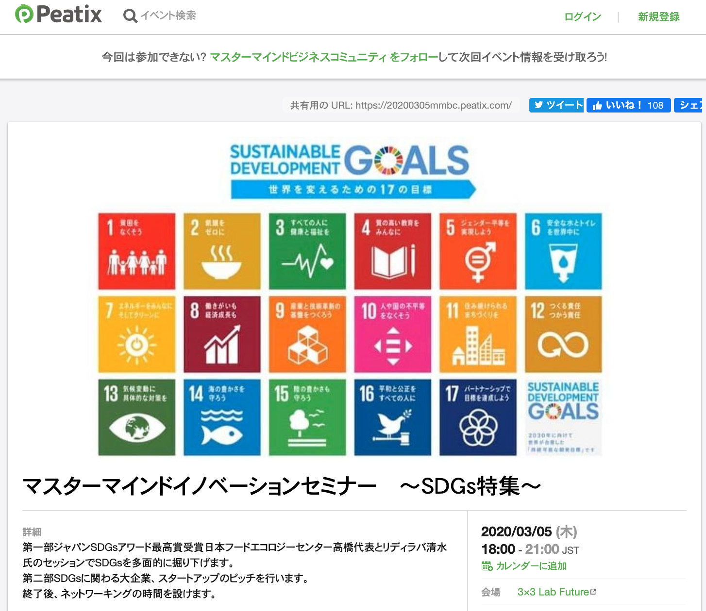706x611 pixels.
Task: Click SDG goal 8 economic growth tile
Action: pyautogui.click(x=222, y=334)
